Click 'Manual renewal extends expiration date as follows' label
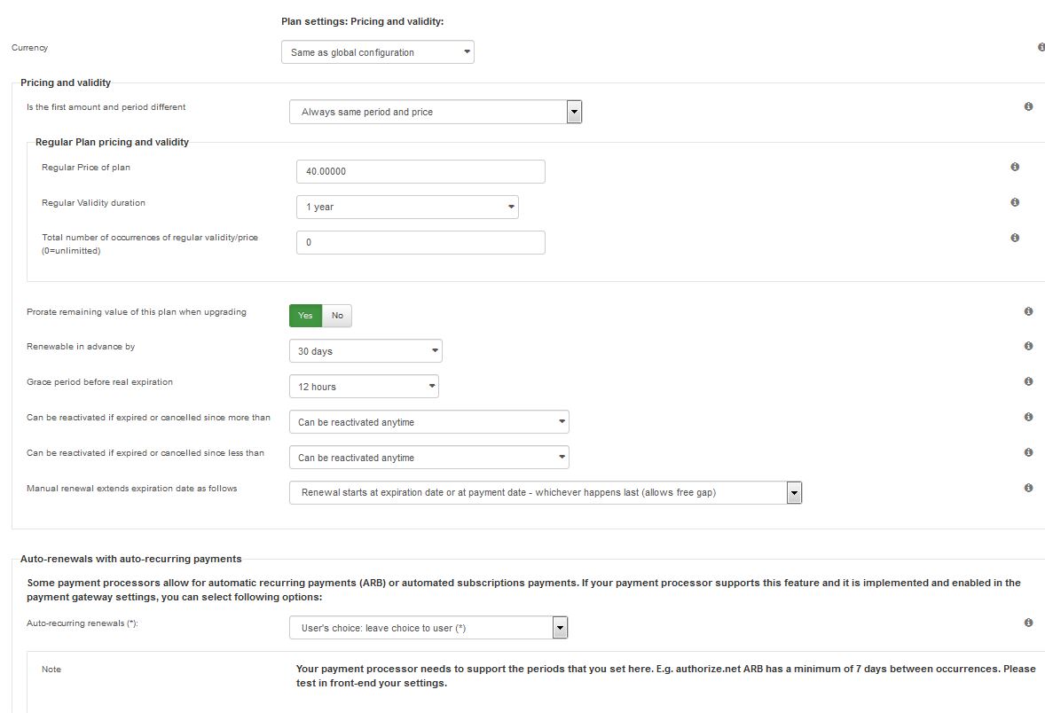 pos(132,489)
